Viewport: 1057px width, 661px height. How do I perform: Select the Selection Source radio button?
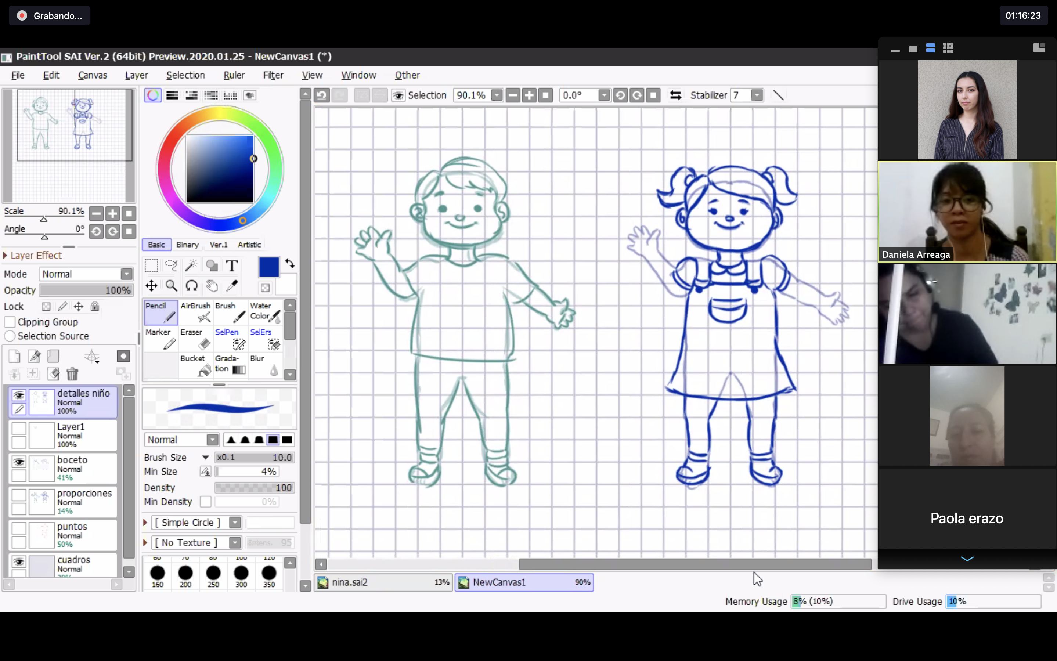10,336
